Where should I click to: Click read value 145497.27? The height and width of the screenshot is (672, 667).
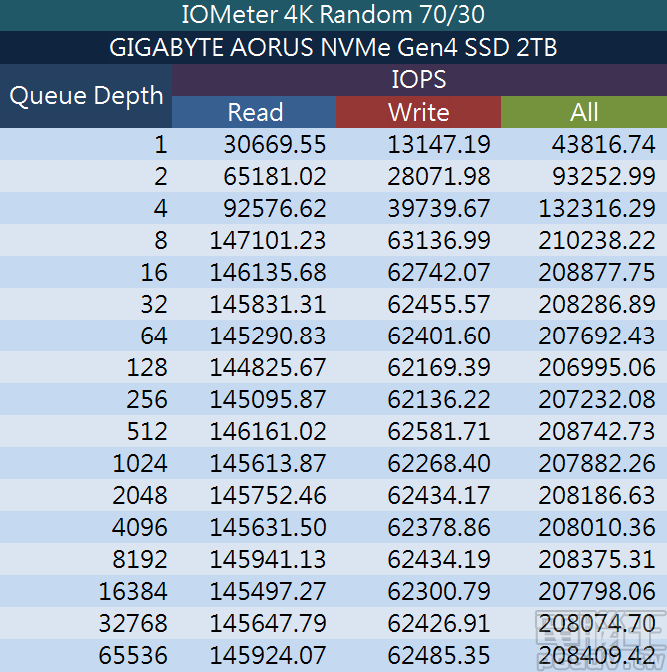(x=268, y=591)
